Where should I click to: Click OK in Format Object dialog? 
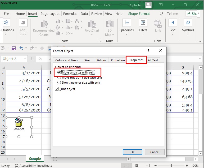(133, 152)
